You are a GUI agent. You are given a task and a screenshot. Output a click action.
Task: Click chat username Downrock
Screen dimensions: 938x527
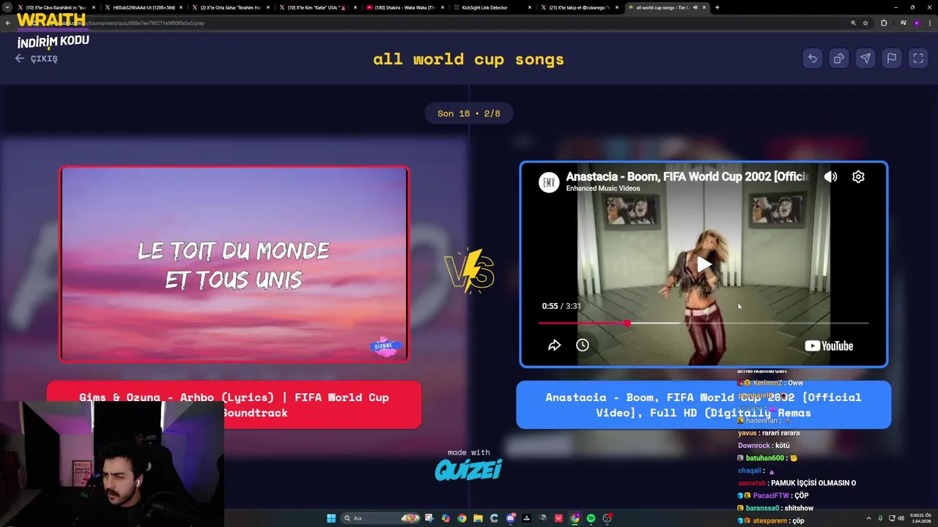point(754,446)
